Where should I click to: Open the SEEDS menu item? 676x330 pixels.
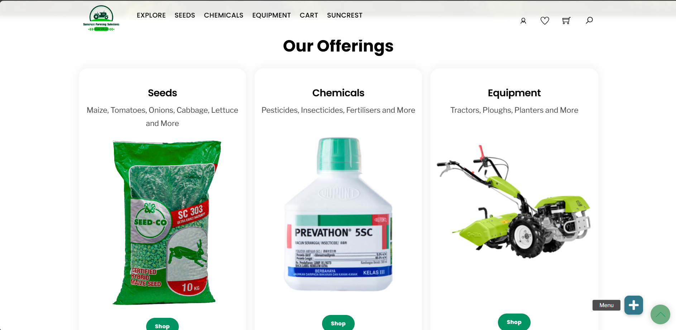coord(185,15)
